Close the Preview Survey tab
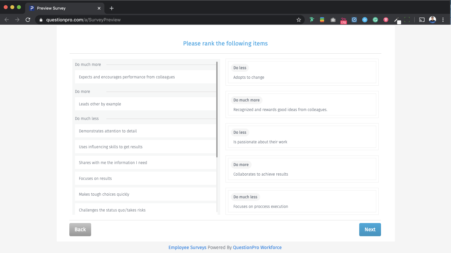 point(99,8)
